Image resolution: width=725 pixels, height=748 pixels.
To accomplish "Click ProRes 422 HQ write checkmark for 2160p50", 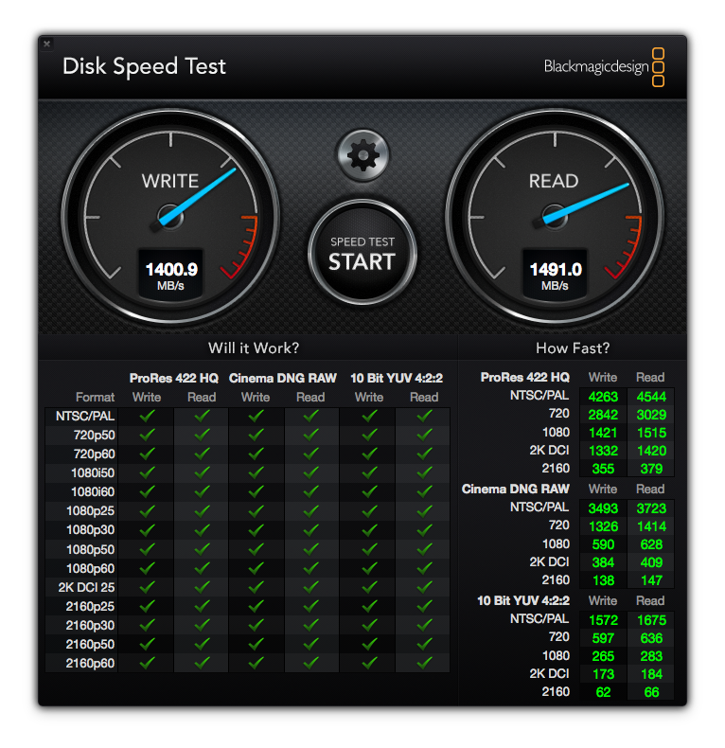I will 147,644.
